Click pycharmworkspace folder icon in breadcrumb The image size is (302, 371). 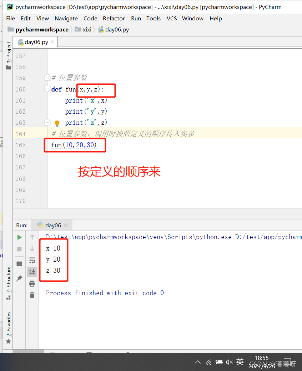point(11,29)
